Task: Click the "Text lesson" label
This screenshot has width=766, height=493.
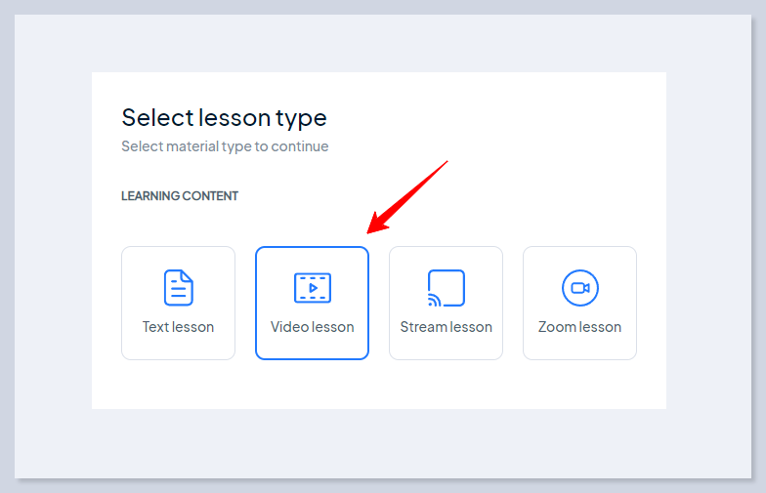Action: pos(178,327)
